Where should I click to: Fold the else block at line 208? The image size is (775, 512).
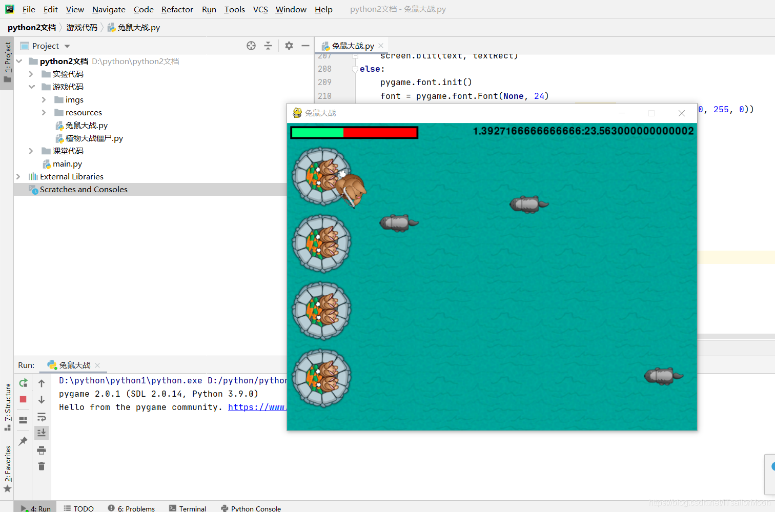coord(355,69)
